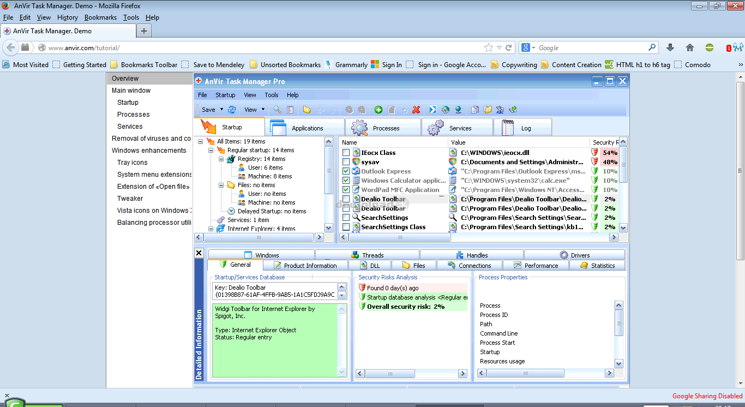Uncheck the Windows Calculator application checkbox

click(x=346, y=181)
